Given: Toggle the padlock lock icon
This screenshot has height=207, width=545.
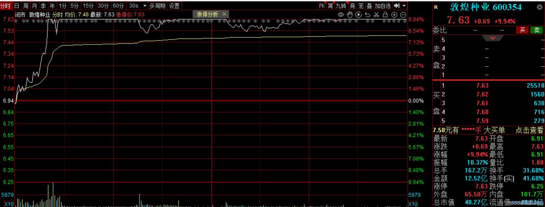Looking at the screenshot, I should pos(385,15).
